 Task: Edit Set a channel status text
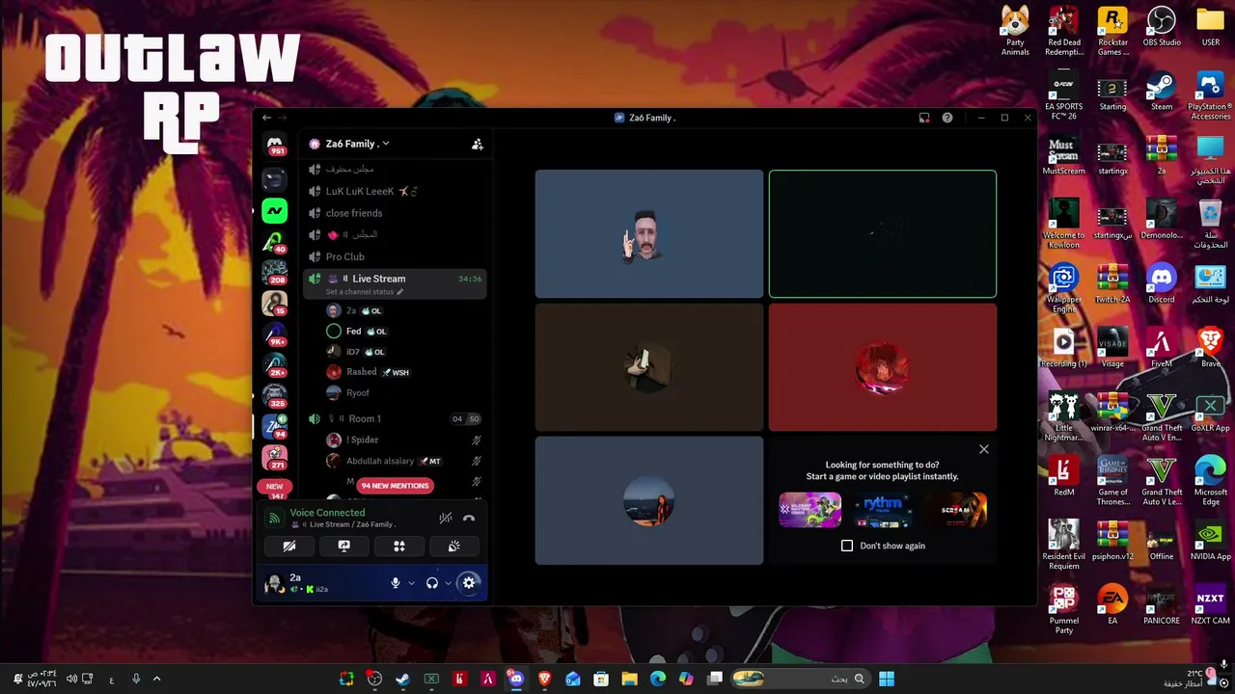[x=364, y=292]
